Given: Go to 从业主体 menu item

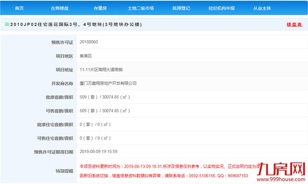Looking at the screenshot, I should (262, 8).
